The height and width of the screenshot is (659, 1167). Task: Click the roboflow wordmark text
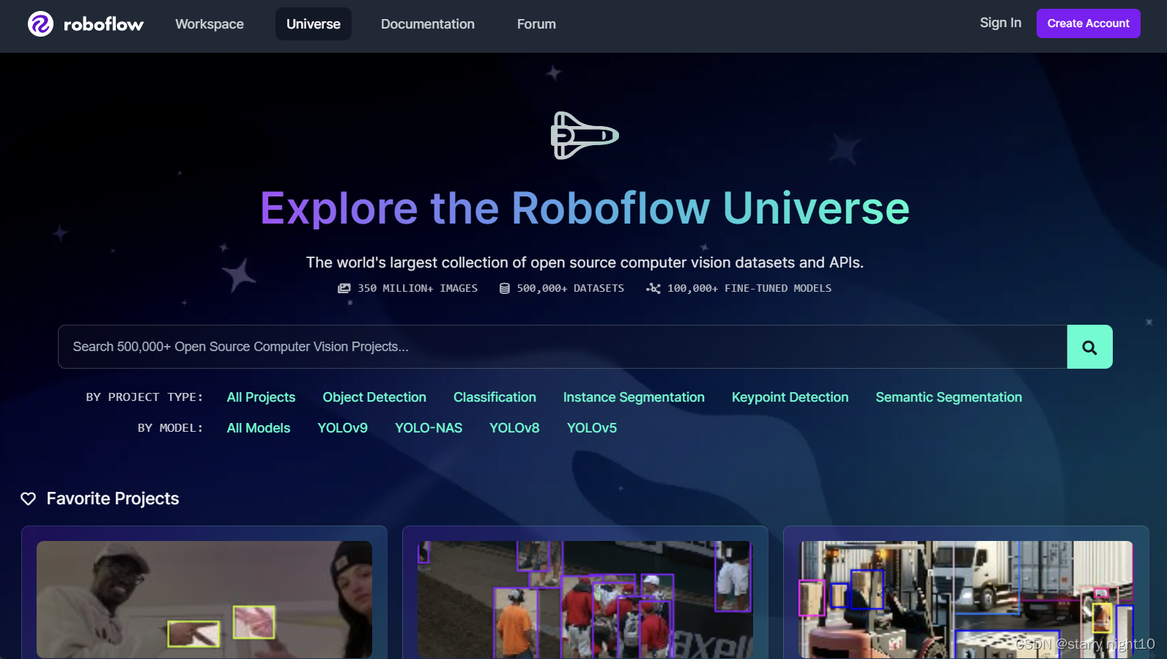pyautogui.click(x=103, y=24)
